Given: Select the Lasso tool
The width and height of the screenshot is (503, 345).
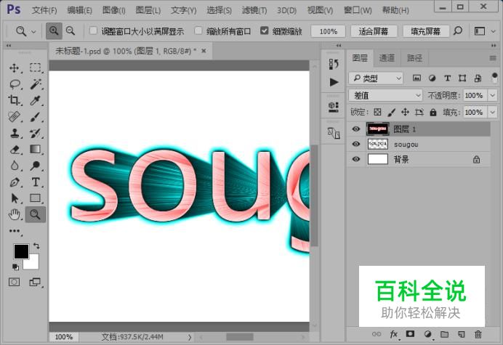Looking at the screenshot, I should (x=14, y=84).
